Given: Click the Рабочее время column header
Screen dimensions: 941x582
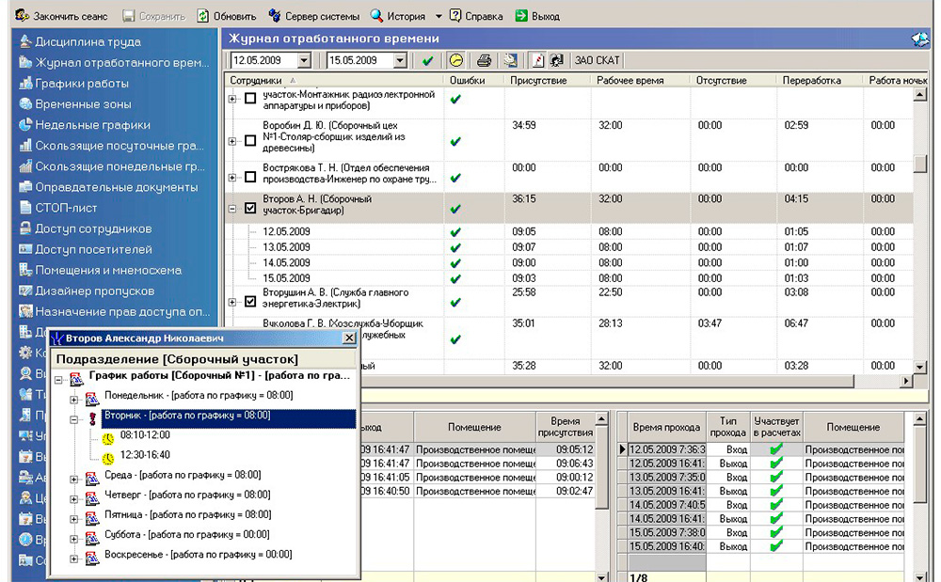Looking at the screenshot, I should [640, 80].
